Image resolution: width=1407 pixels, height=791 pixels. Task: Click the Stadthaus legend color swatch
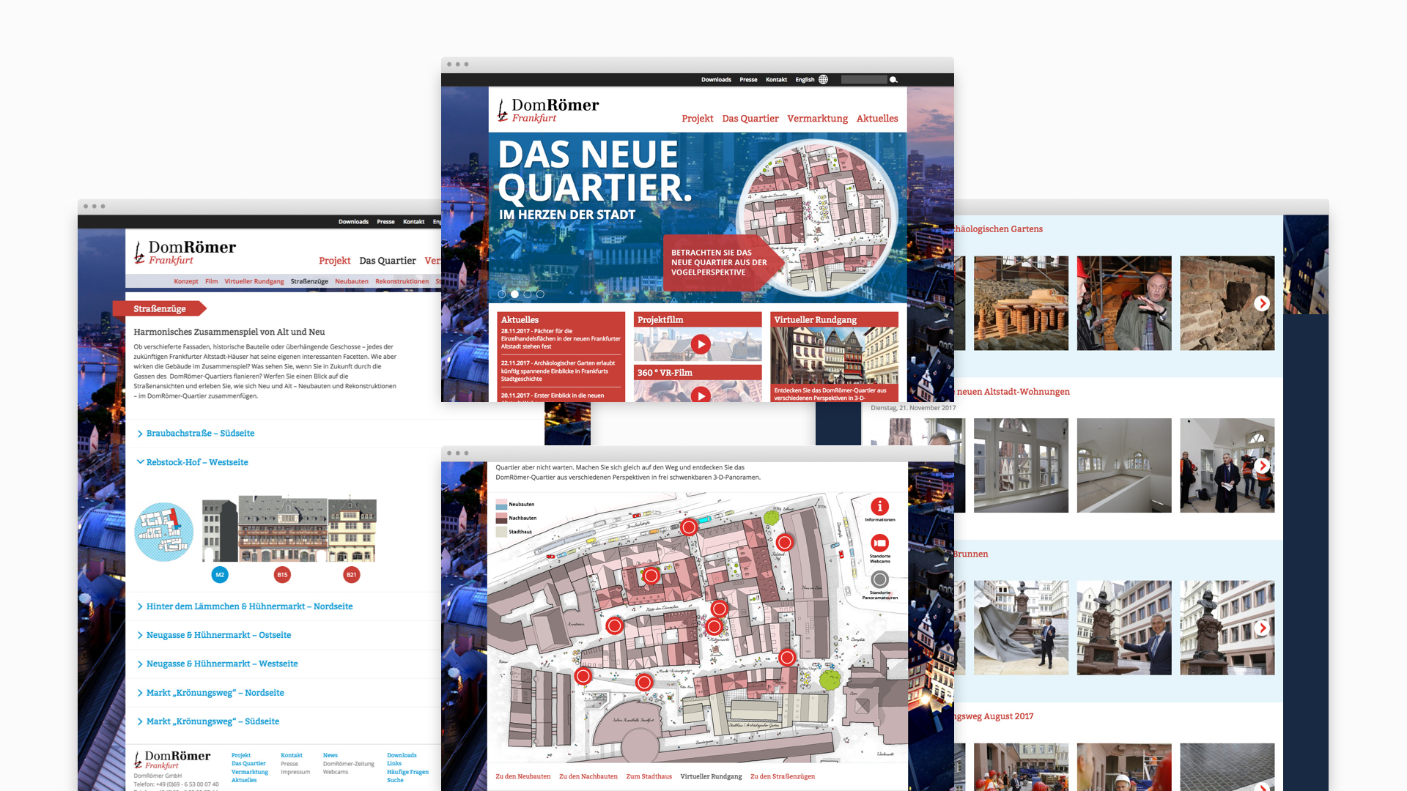501,532
